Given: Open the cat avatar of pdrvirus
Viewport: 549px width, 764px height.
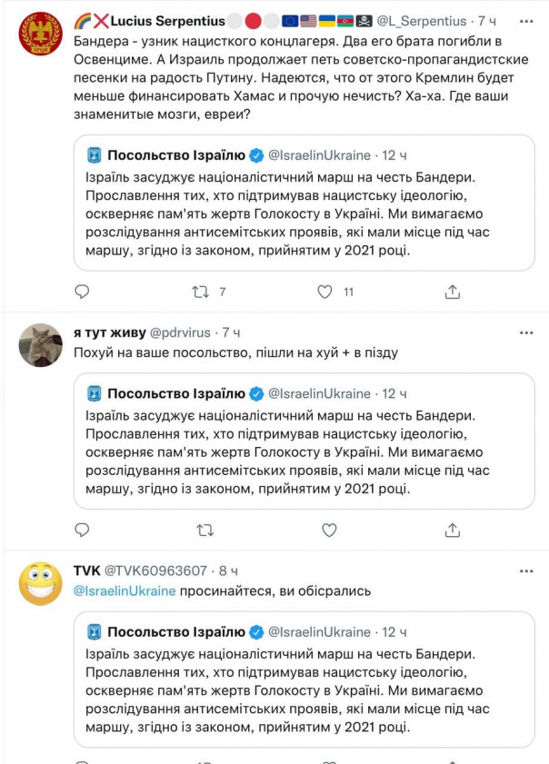Looking at the screenshot, I should (41, 345).
